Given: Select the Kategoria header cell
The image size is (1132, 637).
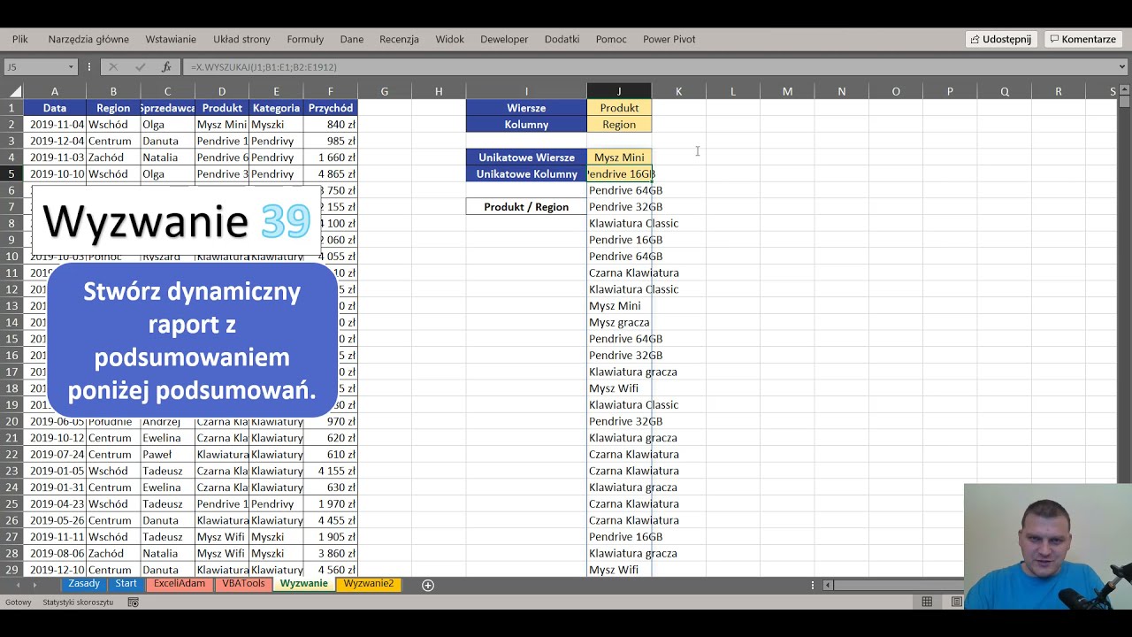Looking at the screenshot, I should point(276,108).
